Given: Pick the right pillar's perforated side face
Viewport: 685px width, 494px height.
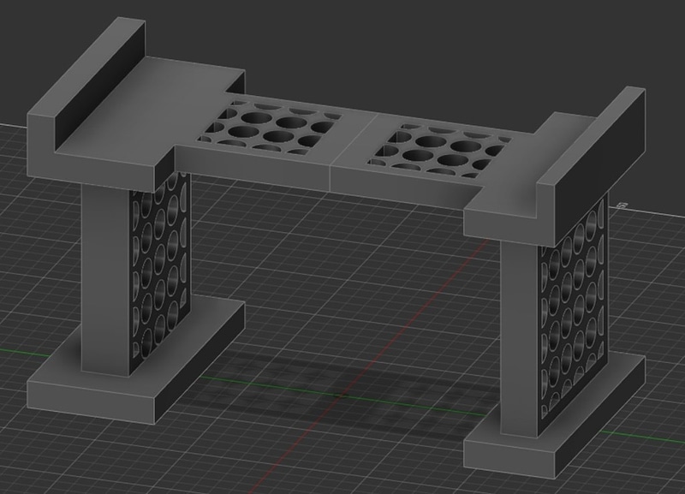Looking at the screenshot, I should coord(573,312).
